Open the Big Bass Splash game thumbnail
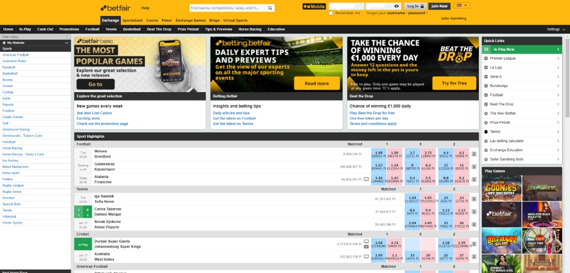570x273 pixels. [x=502, y=241]
